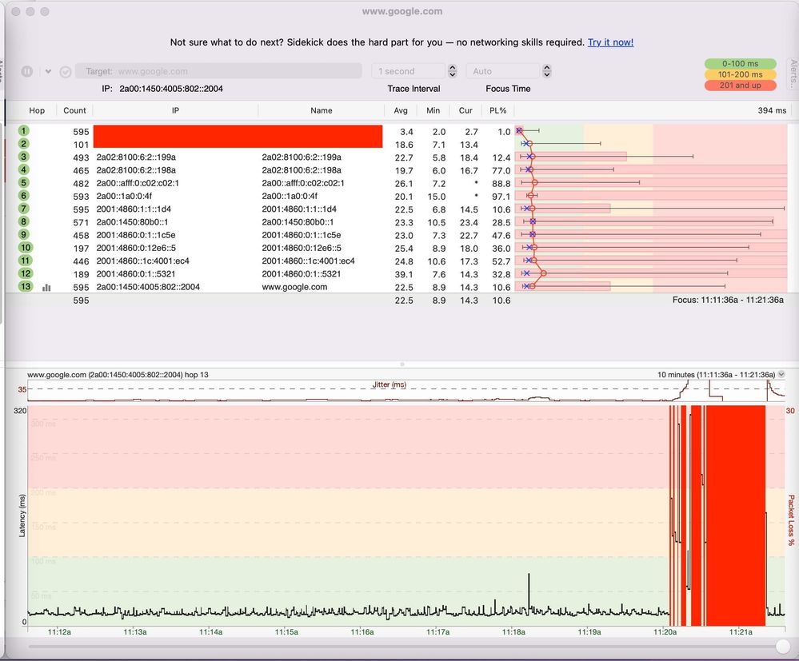799x661 pixels.
Task: Select hop 4 circle icon
Action: pyautogui.click(x=23, y=169)
